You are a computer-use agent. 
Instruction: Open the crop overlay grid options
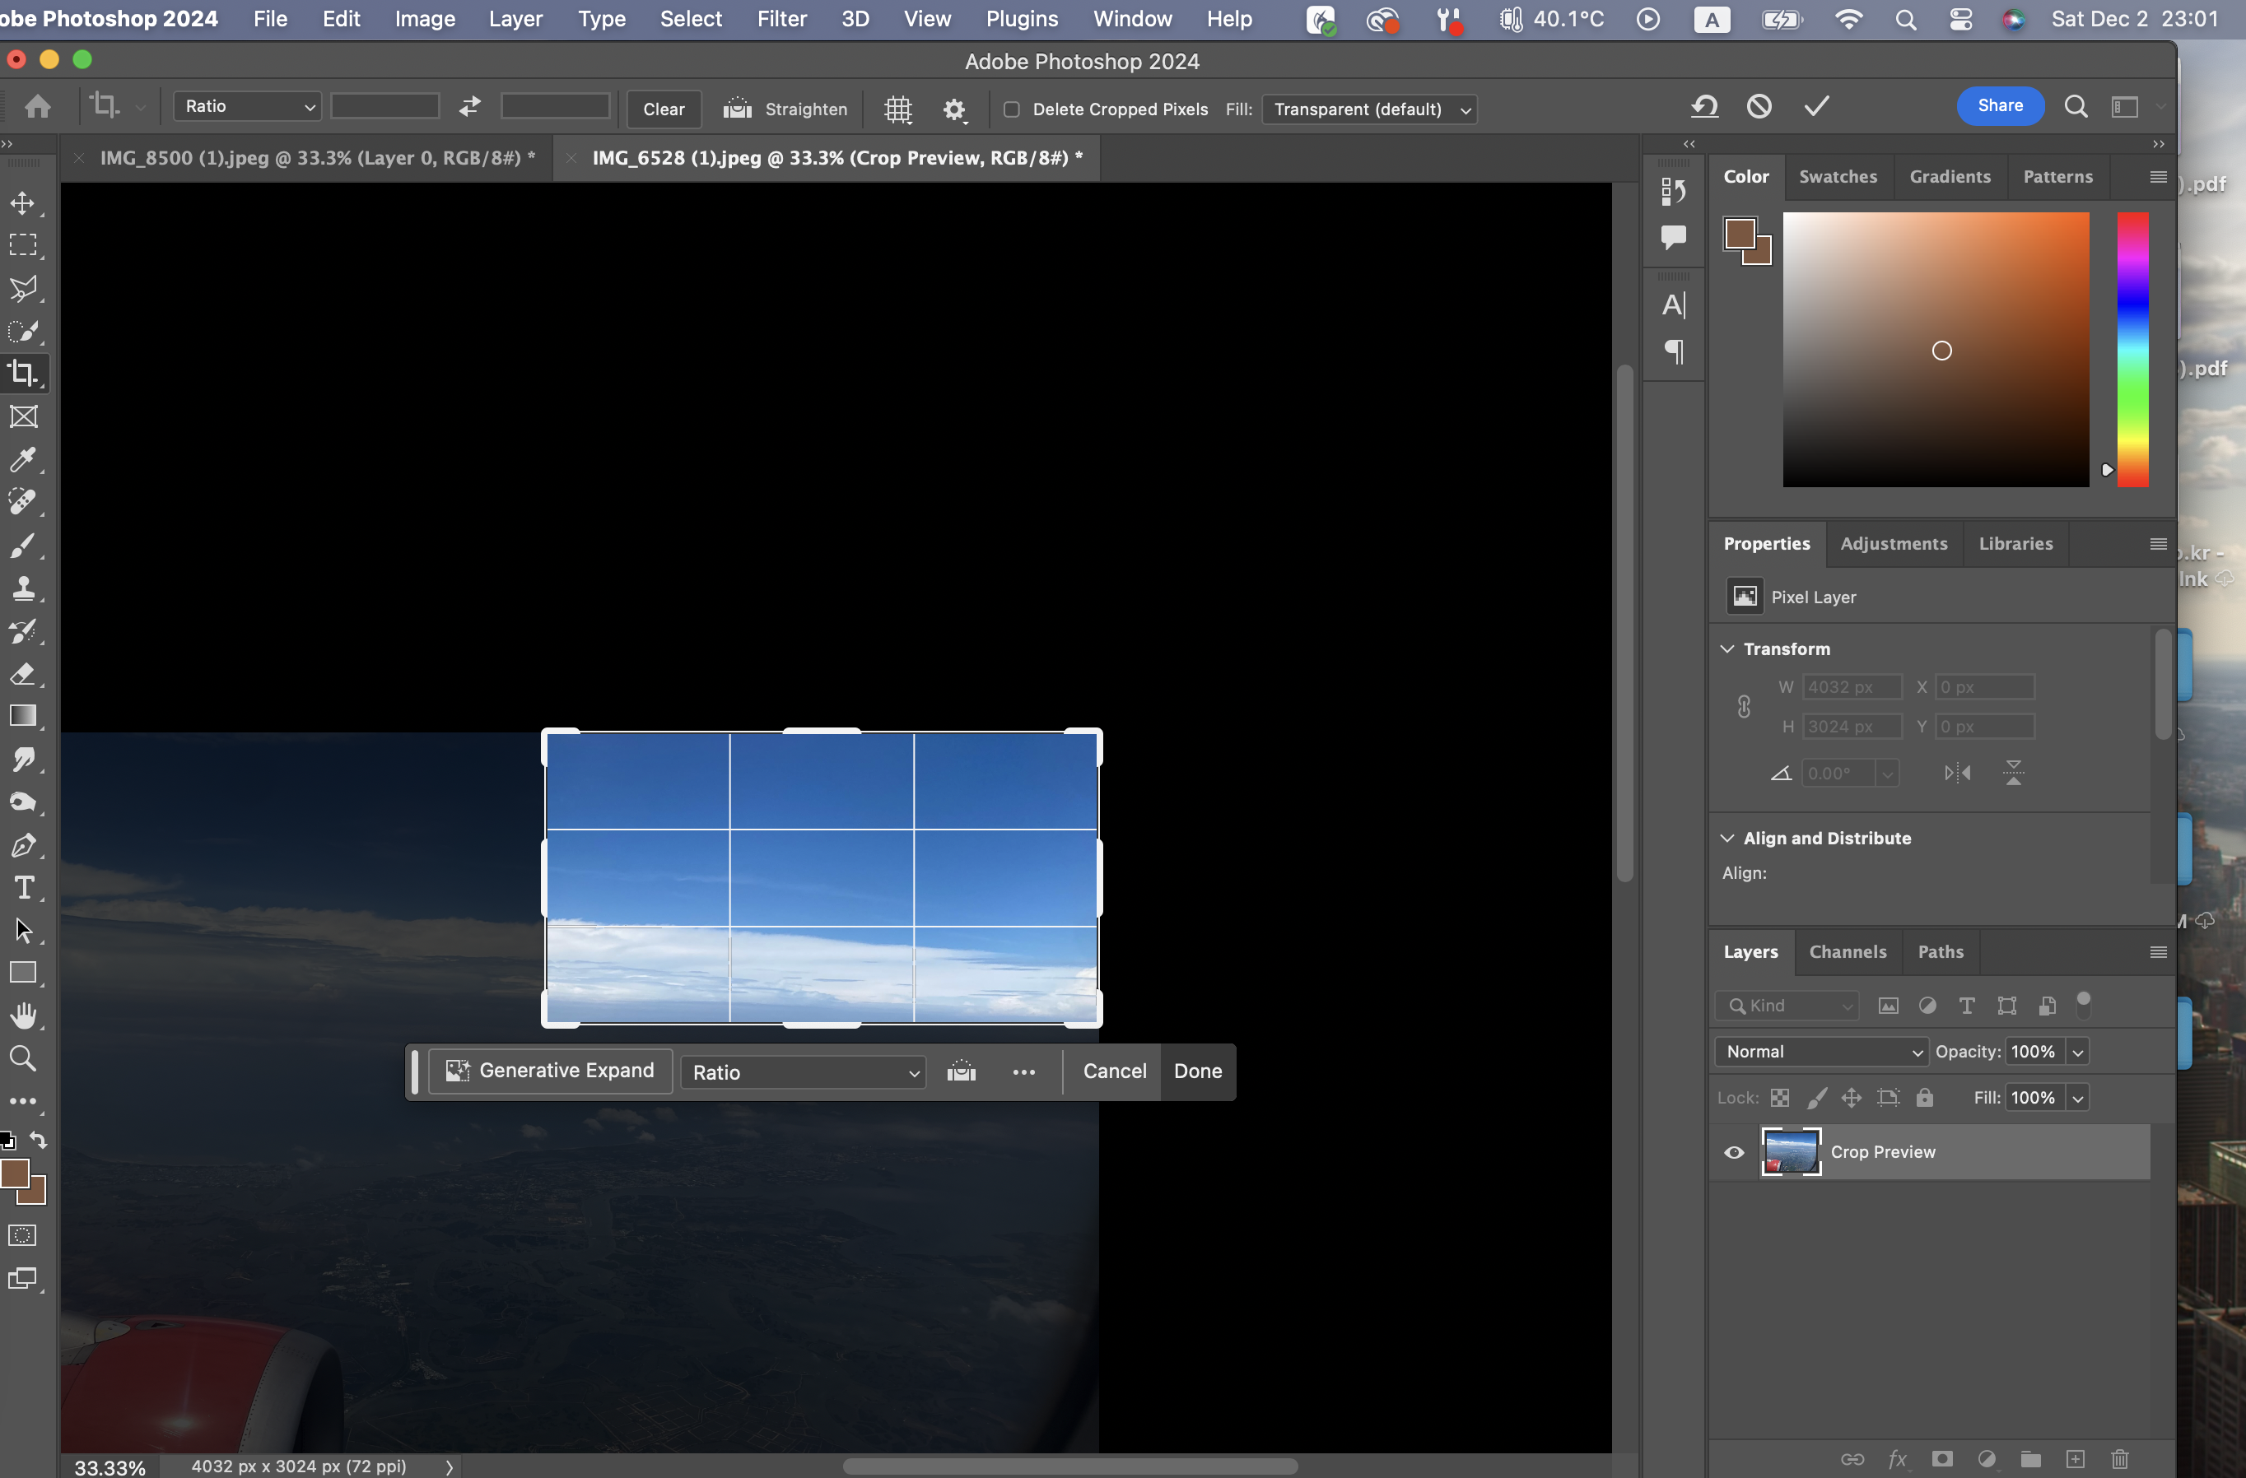pos(897,109)
